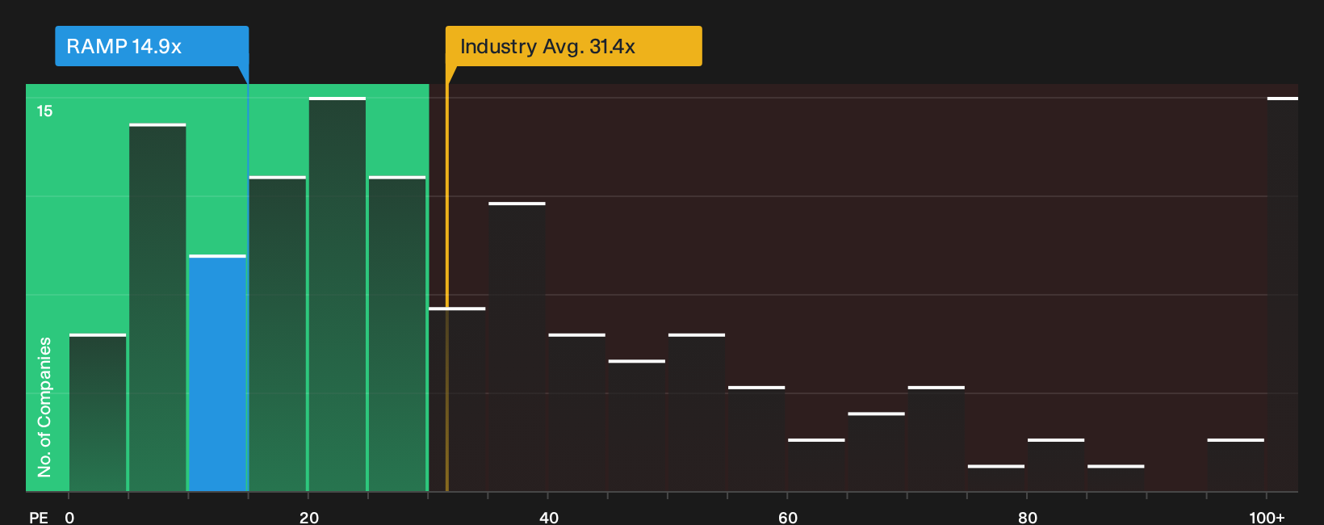Select the 15–20 PE histogram bar
This screenshot has height=525, width=1324.
[x=278, y=334]
